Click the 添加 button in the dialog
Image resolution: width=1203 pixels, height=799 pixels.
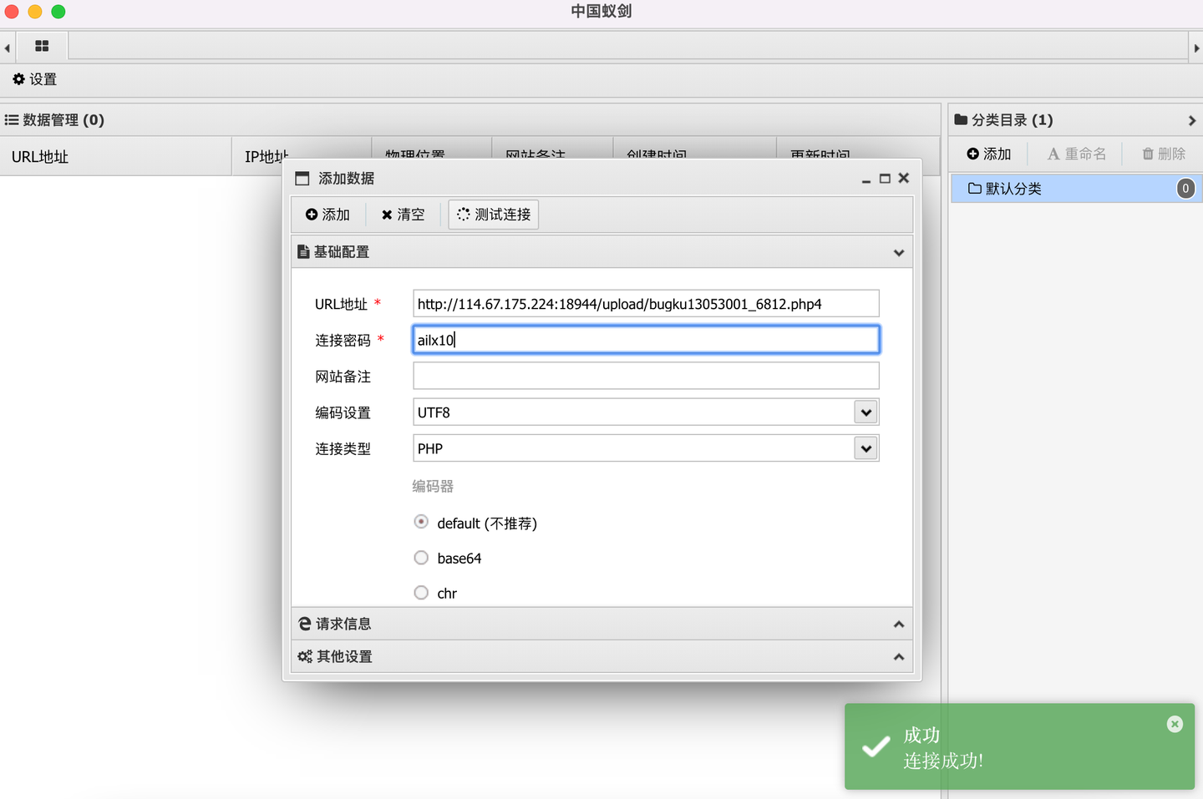pyautogui.click(x=327, y=214)
